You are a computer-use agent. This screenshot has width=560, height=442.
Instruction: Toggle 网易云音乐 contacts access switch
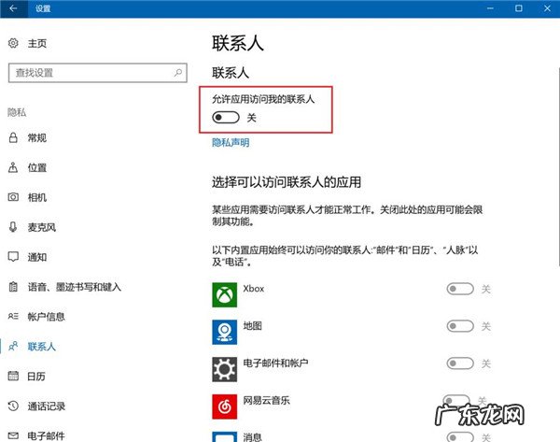pyautogui.click(x=456, y=401)
